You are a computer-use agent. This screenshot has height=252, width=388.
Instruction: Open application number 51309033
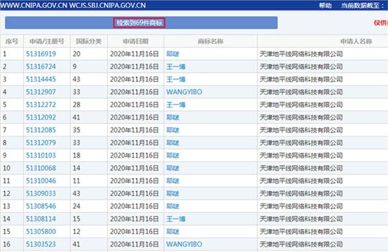(x=41, y=193)
